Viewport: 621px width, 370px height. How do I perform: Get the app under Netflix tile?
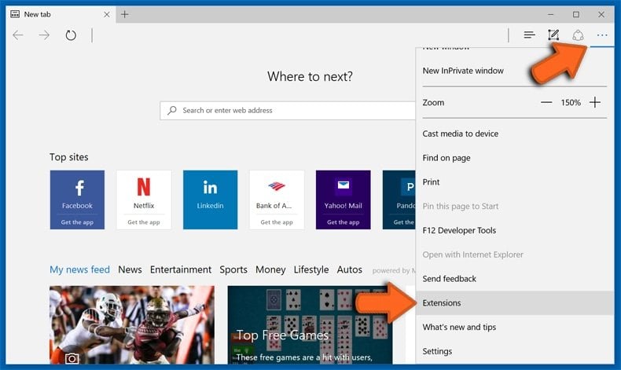pos(144,222)
